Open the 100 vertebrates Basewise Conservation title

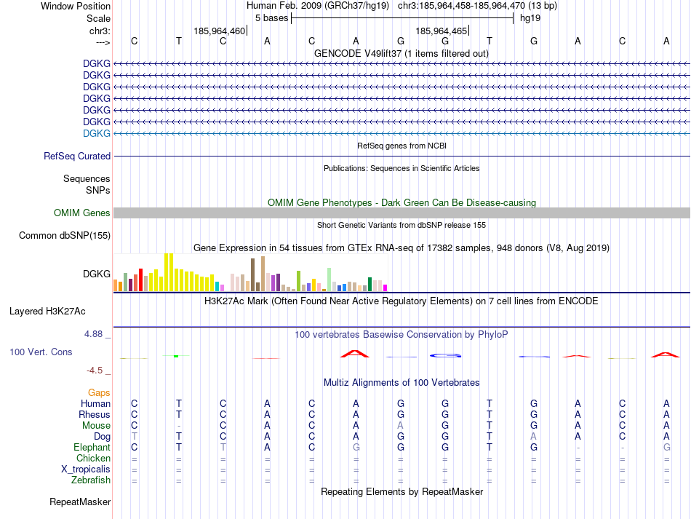click(x=402, y=335)
